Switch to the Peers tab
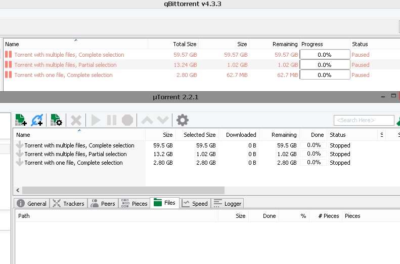Screen dimensions: 400x264 103,203
